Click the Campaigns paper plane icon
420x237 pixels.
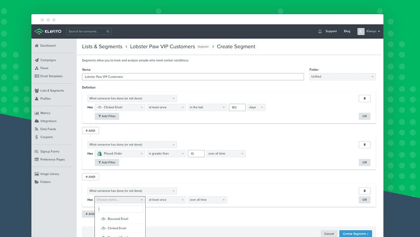coord(37,60)
